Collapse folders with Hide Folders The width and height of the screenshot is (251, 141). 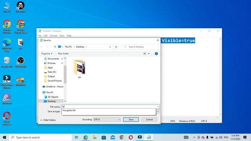tap(48, 120)
